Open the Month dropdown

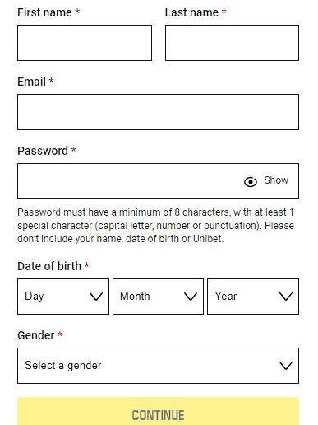[x=158, y=297]
